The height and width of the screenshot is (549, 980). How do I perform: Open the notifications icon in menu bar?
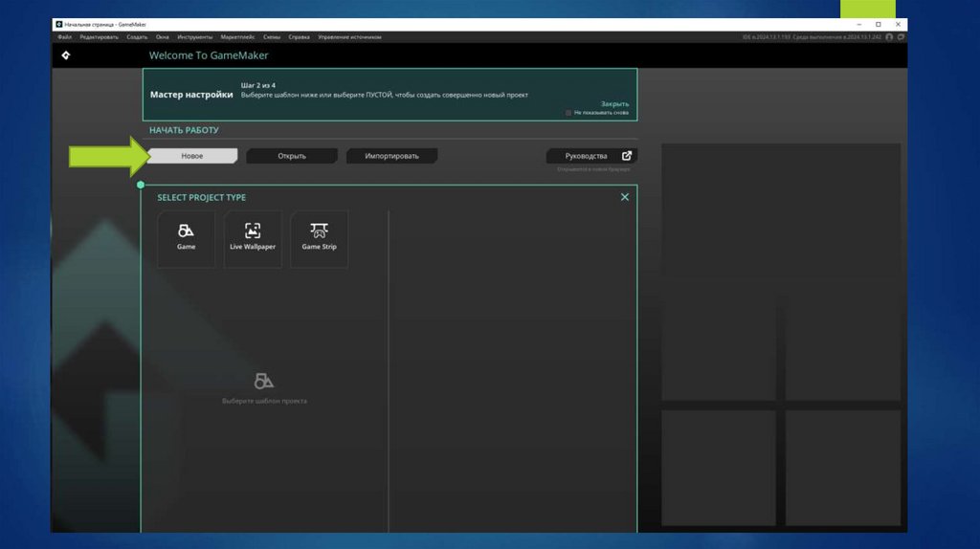click(x=901, y=37)
